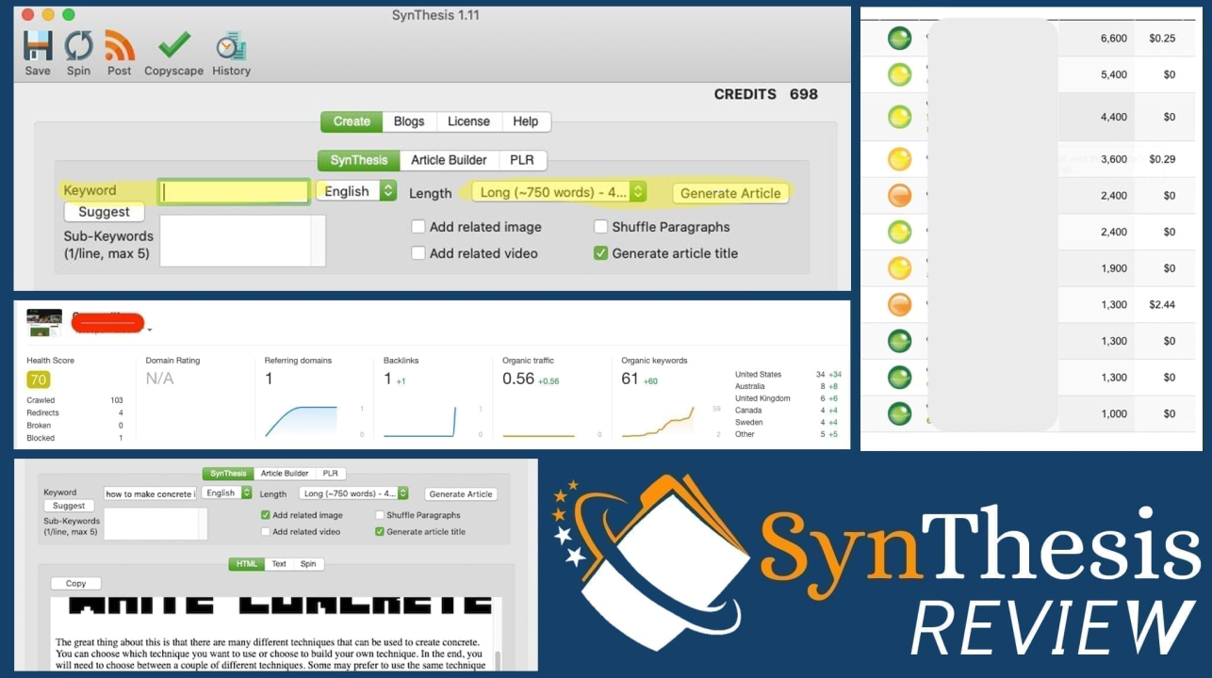Switch to the HTML output tab

tap(247, 564)
